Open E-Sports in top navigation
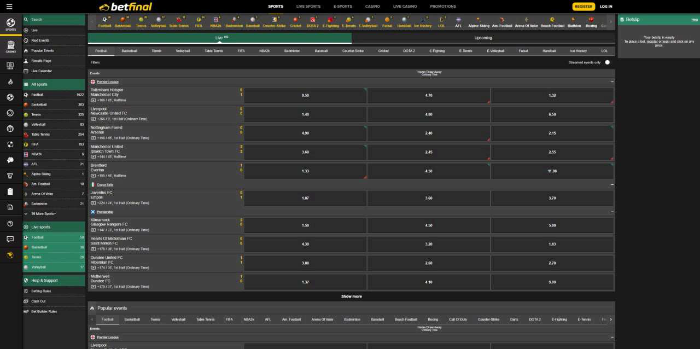Viewport: 700px width, 349px height. pos(343,7)
